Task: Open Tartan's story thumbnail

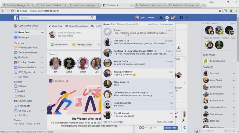Action: coord(83,63)
